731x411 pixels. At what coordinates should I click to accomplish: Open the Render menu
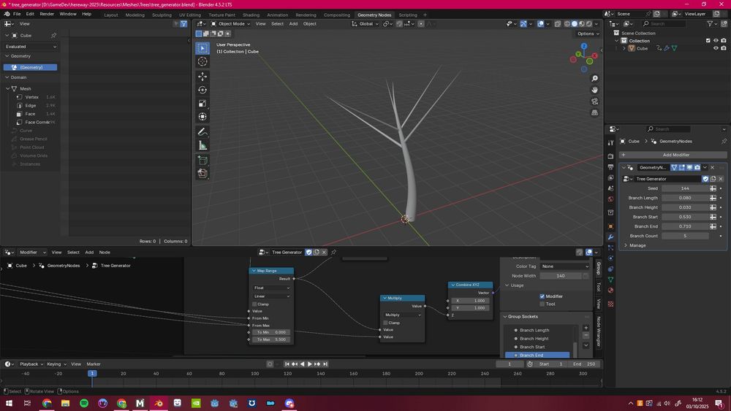tap(47, 14)
